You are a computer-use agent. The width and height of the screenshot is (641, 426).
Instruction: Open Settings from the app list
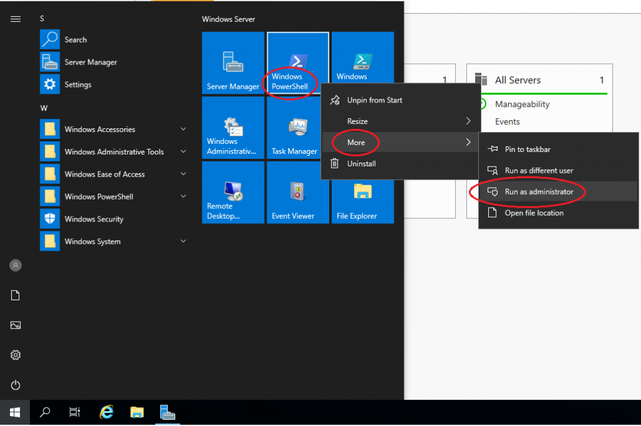114,84
